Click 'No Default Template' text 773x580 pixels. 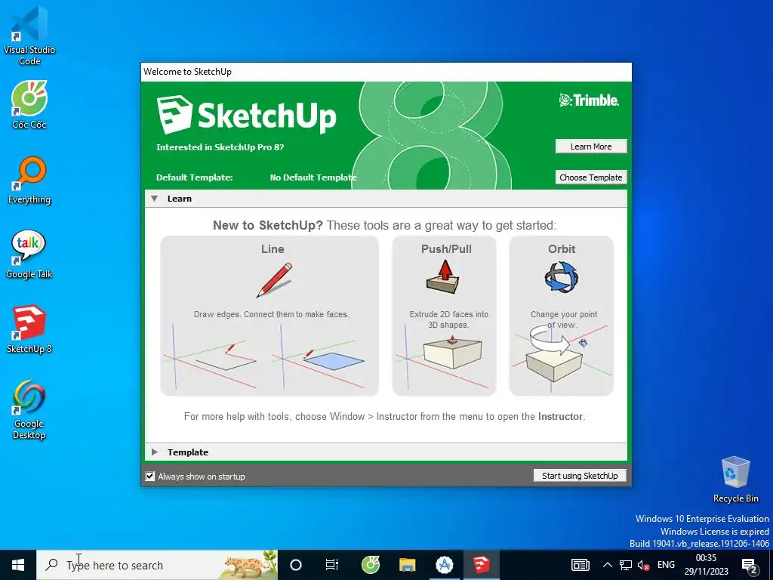(313, 177)
